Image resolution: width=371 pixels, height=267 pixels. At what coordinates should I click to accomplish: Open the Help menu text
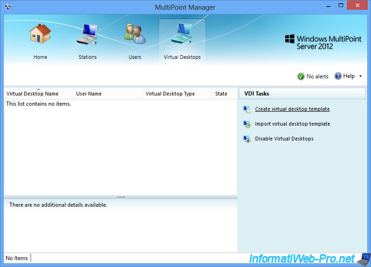click(349, 76)
